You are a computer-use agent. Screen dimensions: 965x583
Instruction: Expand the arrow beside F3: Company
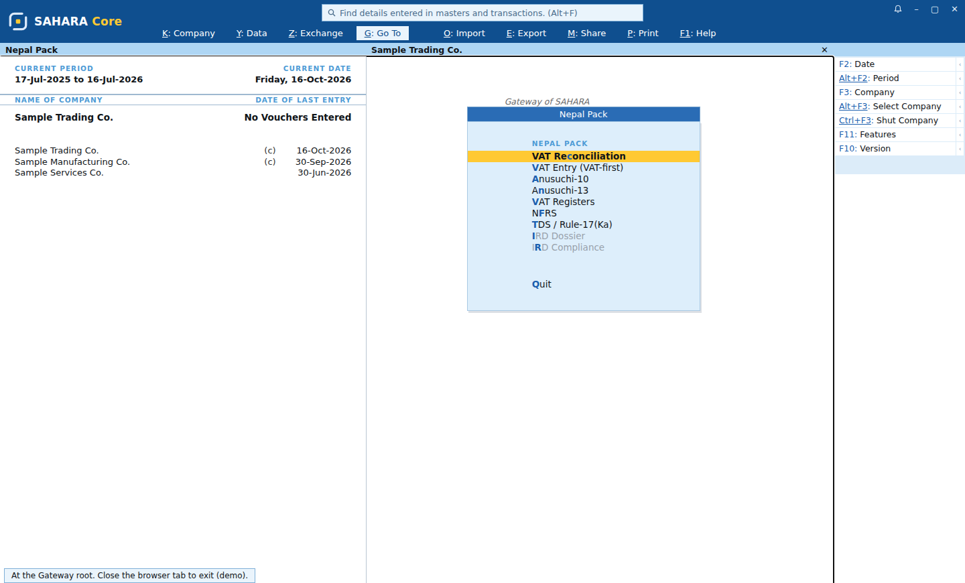[x=960, y=92]
